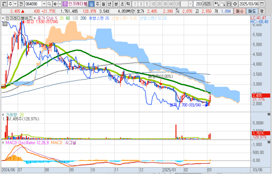The image size is (272, 174).
Task: Click the 매도 sell button
Action: point(252,11)
